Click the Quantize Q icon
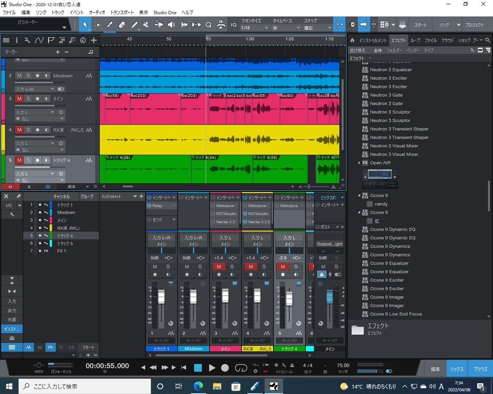The height and width of the screenshot is (394, 493). pos(209,25)
